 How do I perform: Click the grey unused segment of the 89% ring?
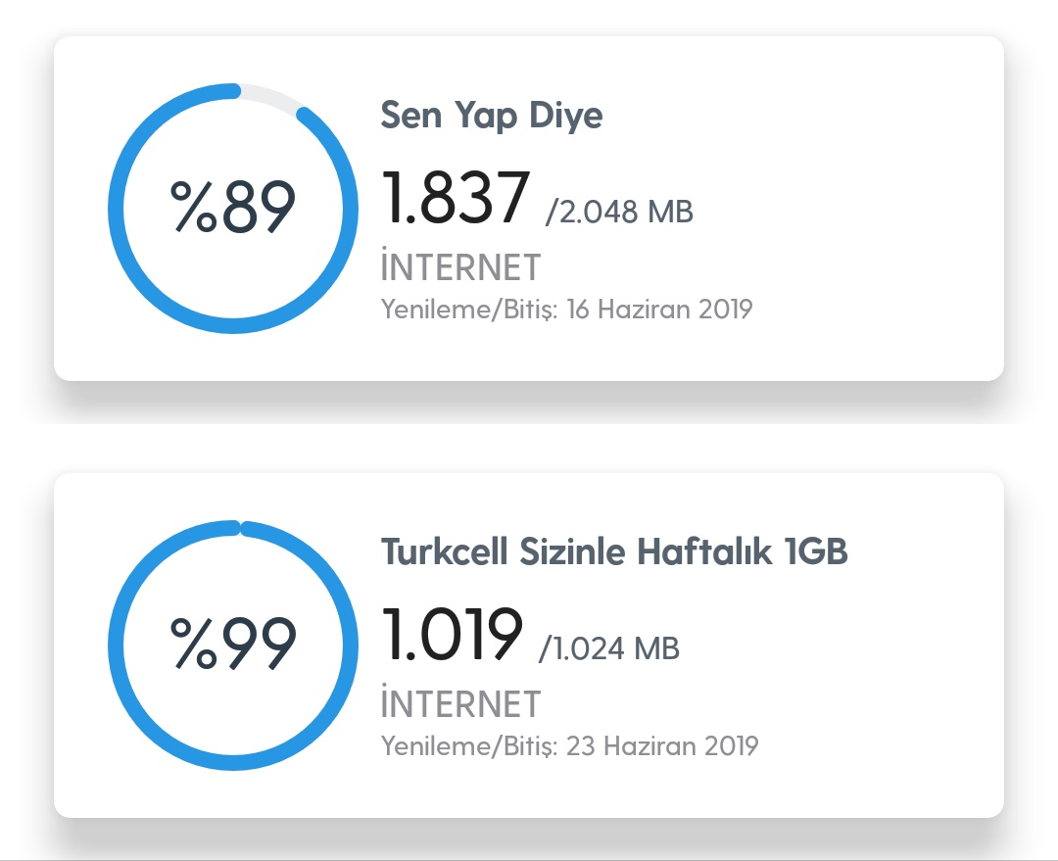tap(269, 97)
